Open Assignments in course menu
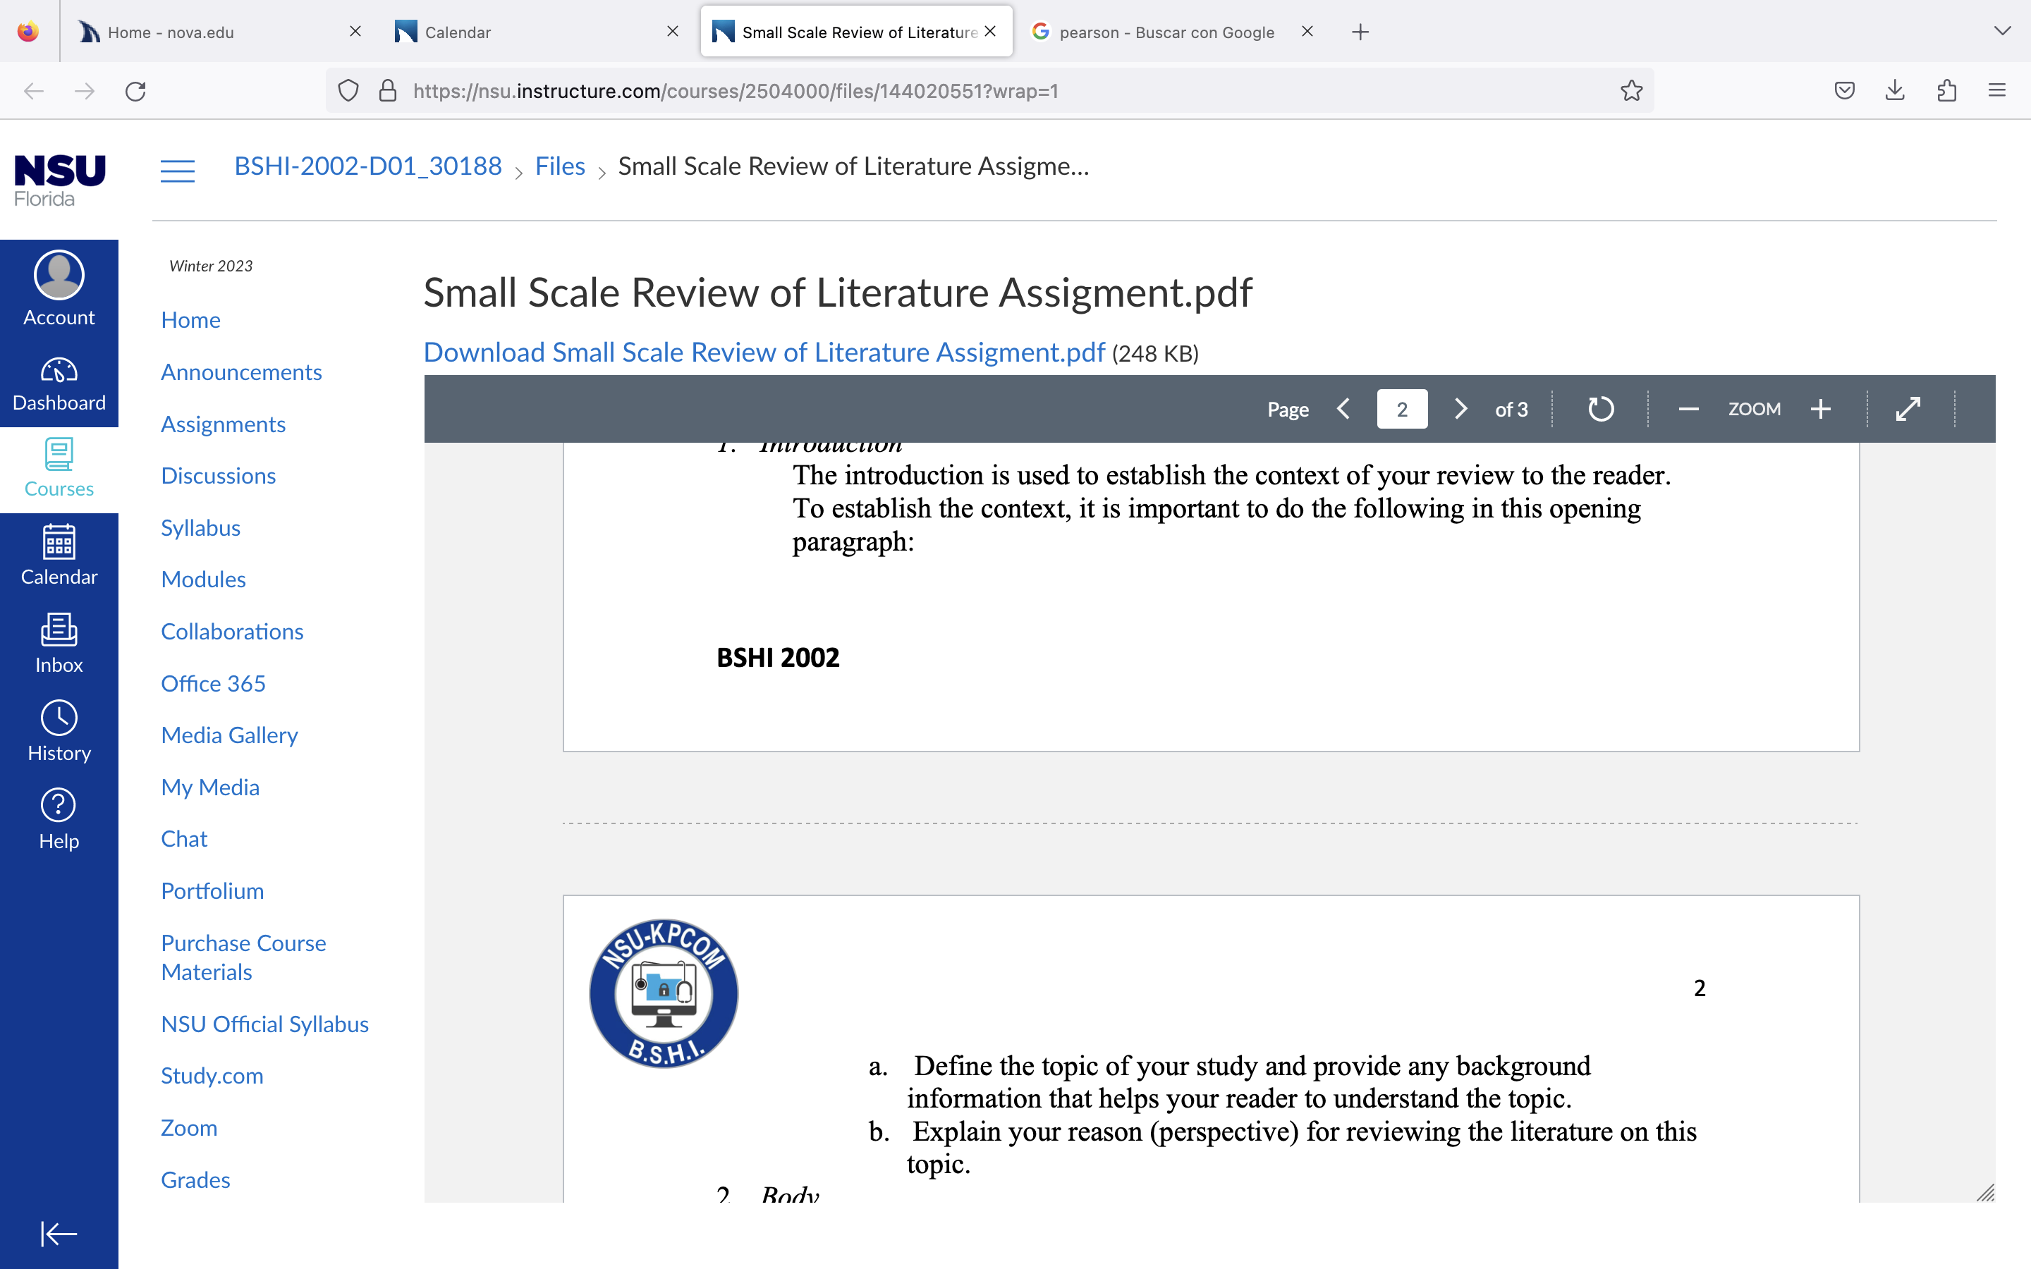2031x1269 pixels. pos(224,424)
